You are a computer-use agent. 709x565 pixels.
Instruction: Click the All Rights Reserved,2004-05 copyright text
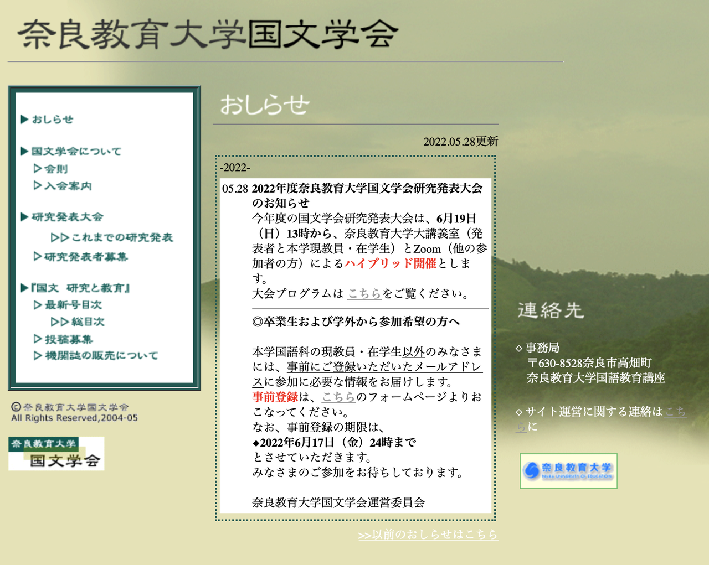click(75, 418)
